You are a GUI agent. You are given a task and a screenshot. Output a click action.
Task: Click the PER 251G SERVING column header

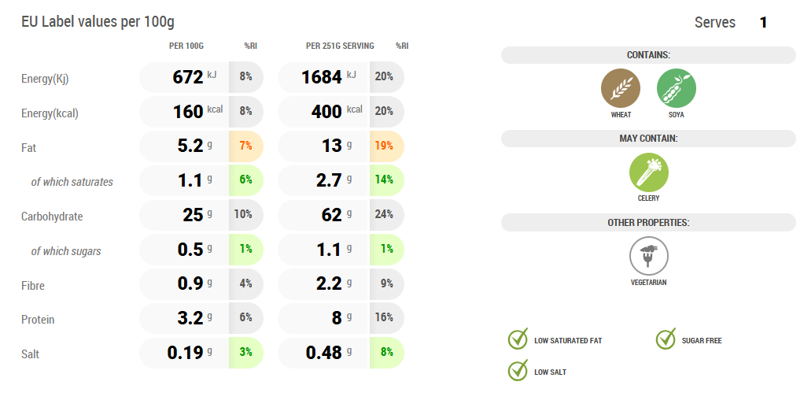tap(340, 46)
